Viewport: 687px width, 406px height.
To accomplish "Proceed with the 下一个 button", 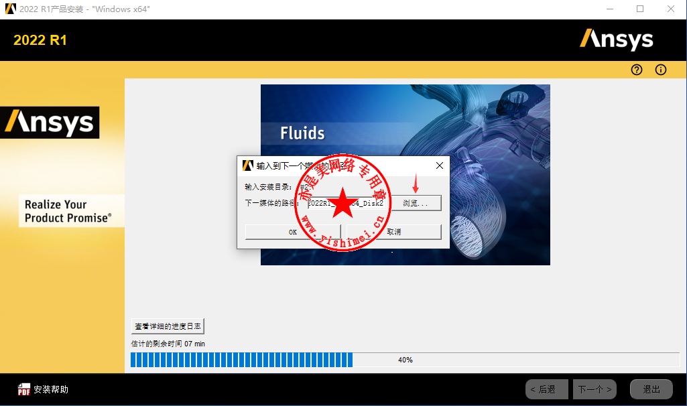I will pos(595,389).
